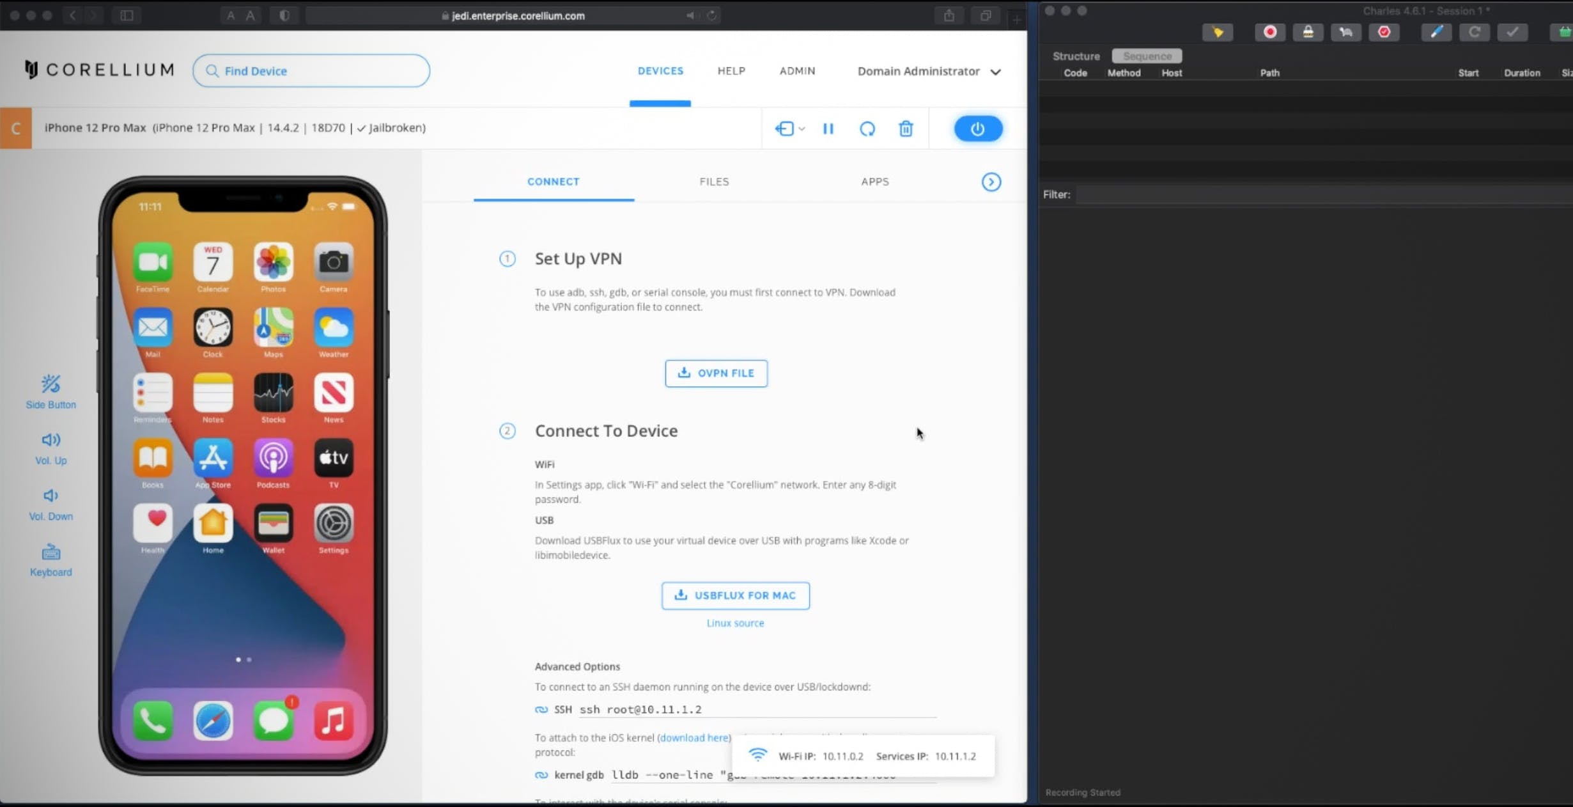The width and height of the screenshot is (1573, 807).
Task: Switch to the FILES tab
Action: click(x=714, y=182)
